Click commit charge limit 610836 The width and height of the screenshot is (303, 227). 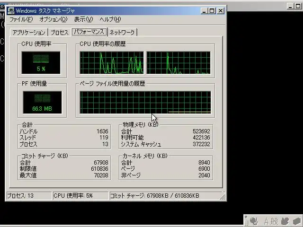coord(99,169)
